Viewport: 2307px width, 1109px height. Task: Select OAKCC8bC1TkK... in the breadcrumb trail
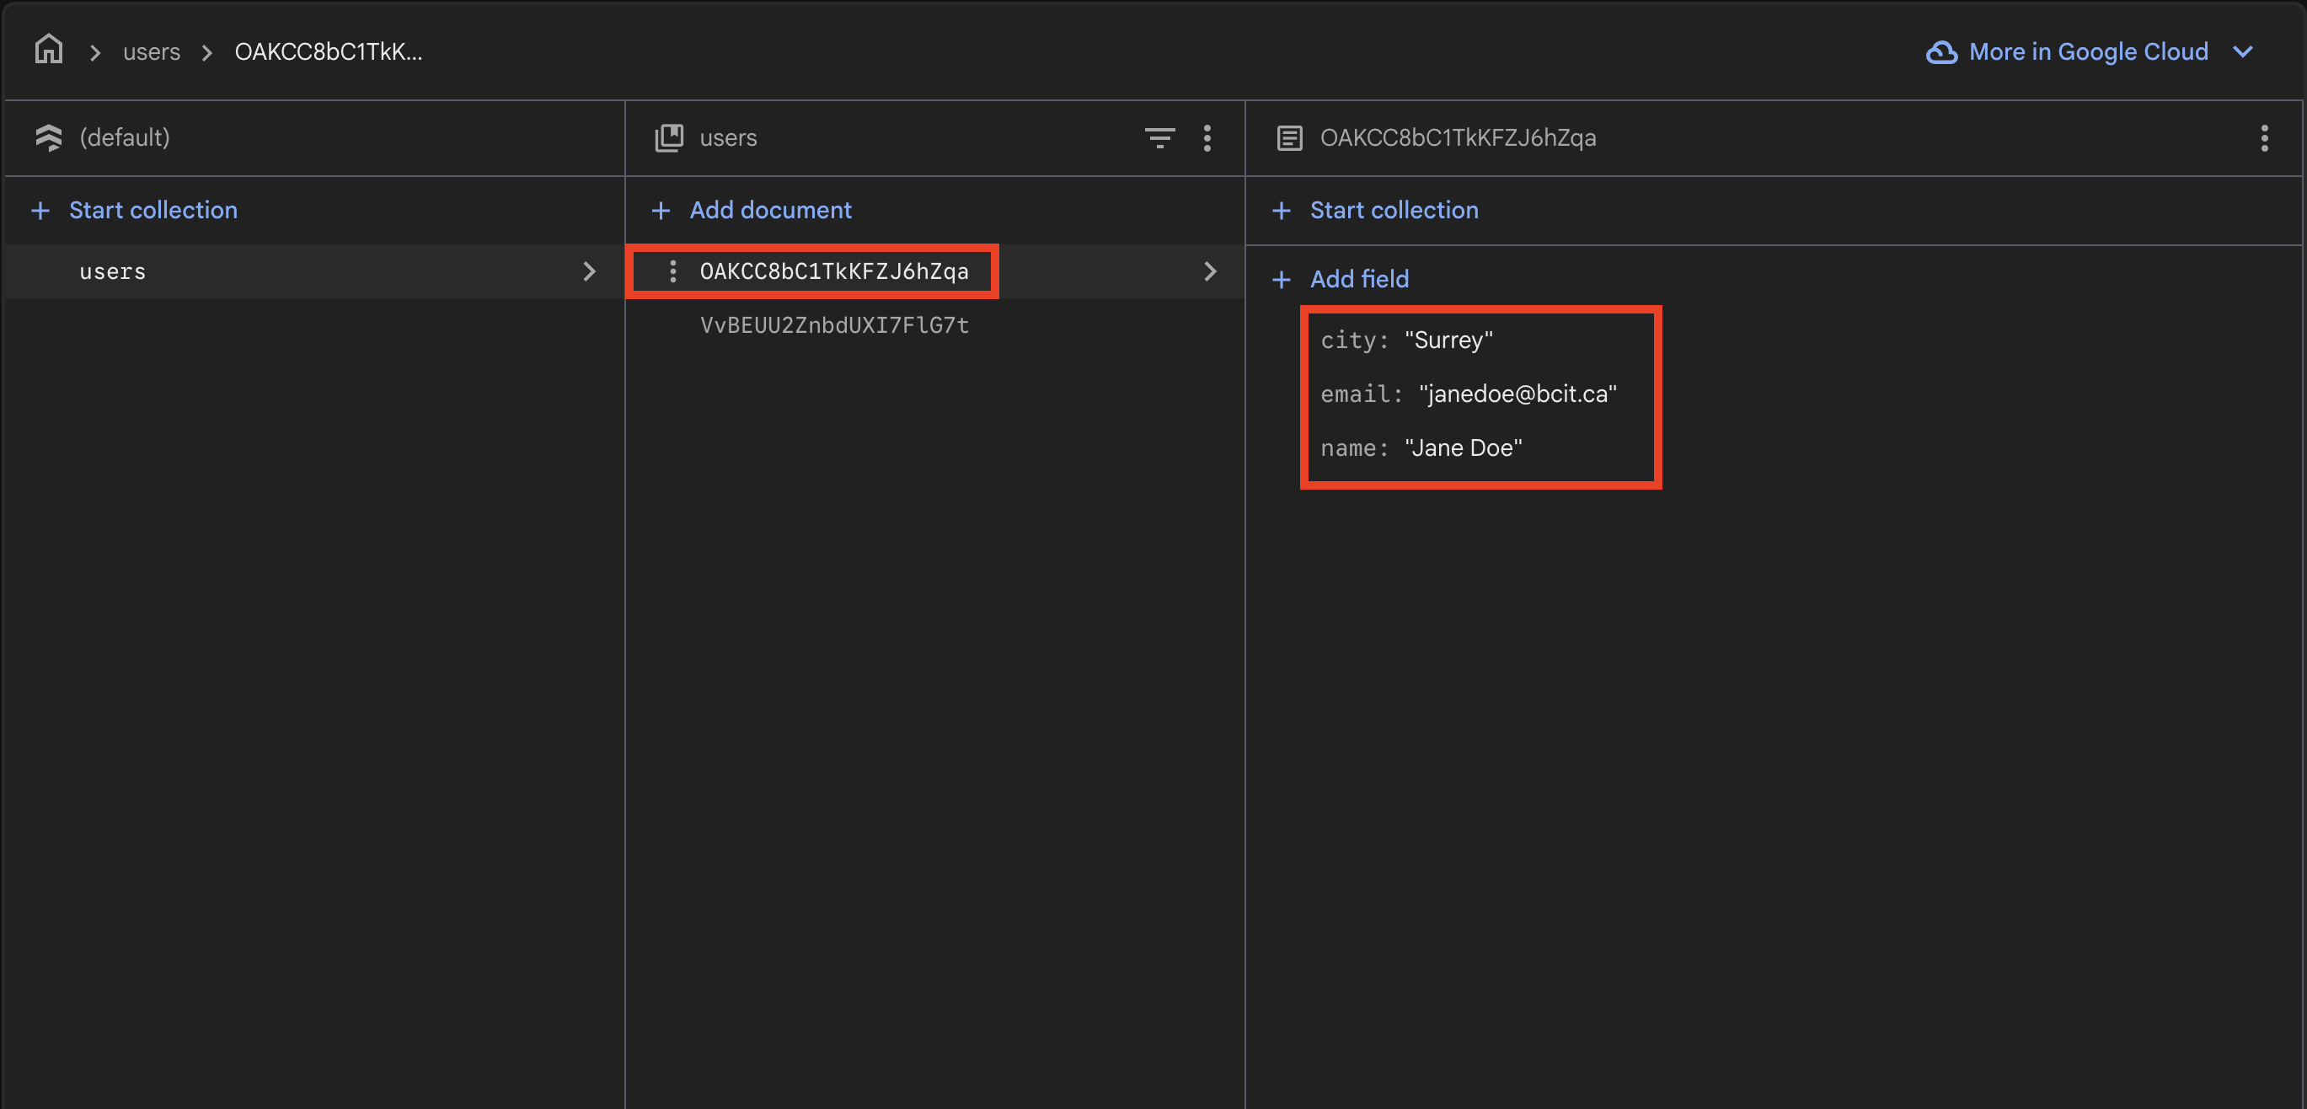click(328, 51)
